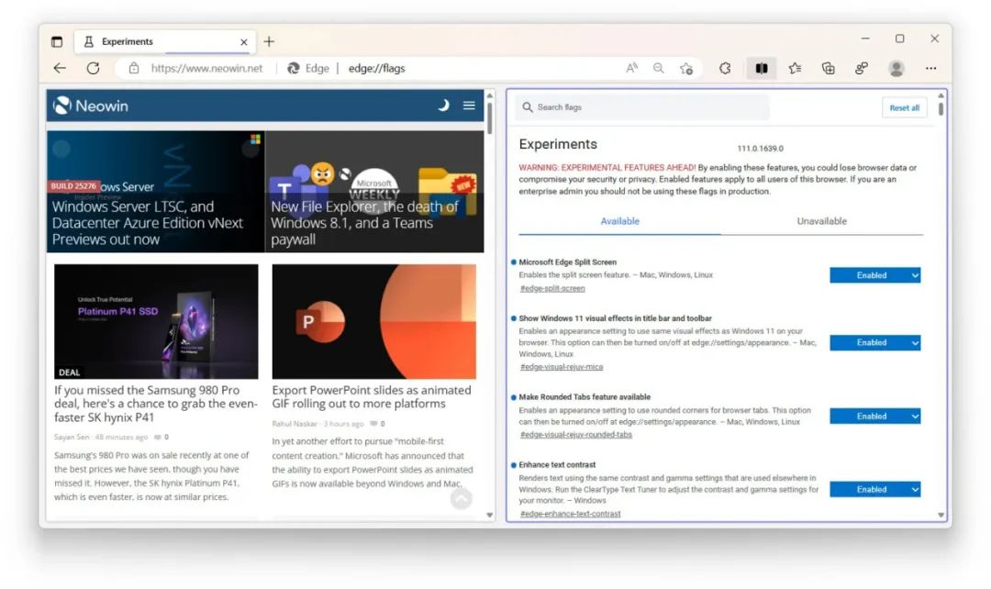Click the Refresh icon in the browser toolbar
Image resolution: width=991 pixels, height=589 pixels.
click(93, 68)
